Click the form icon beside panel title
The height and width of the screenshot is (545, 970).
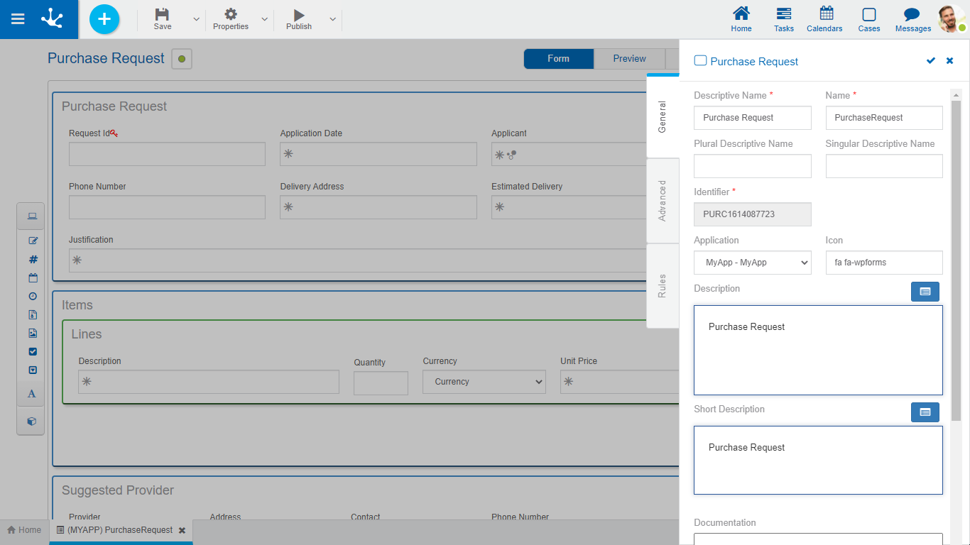point(700,61)
